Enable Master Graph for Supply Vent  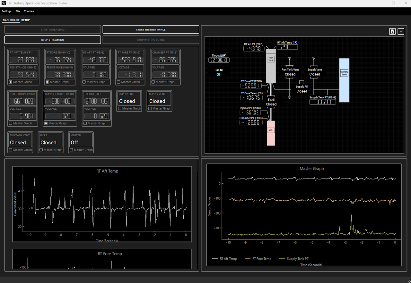click(150, 109)
